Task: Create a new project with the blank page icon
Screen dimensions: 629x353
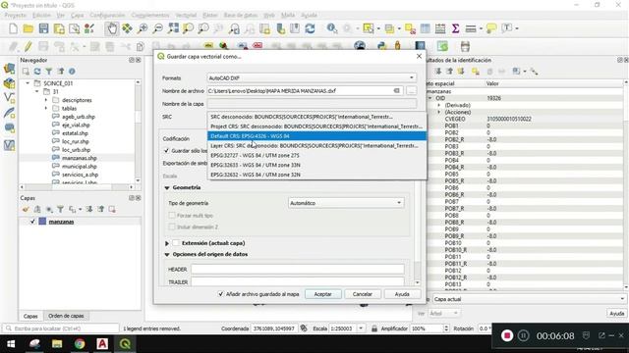Action: [13, 28]
